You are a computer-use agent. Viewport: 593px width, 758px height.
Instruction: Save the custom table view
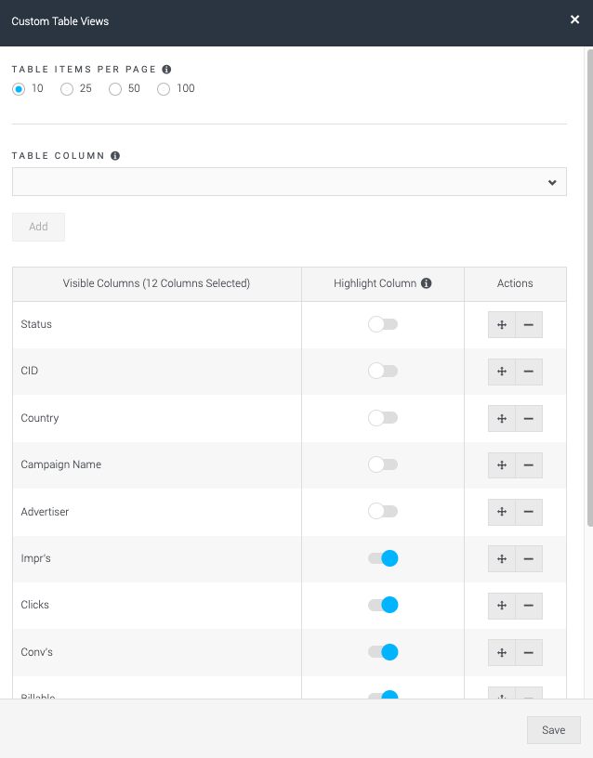[553, 730]
